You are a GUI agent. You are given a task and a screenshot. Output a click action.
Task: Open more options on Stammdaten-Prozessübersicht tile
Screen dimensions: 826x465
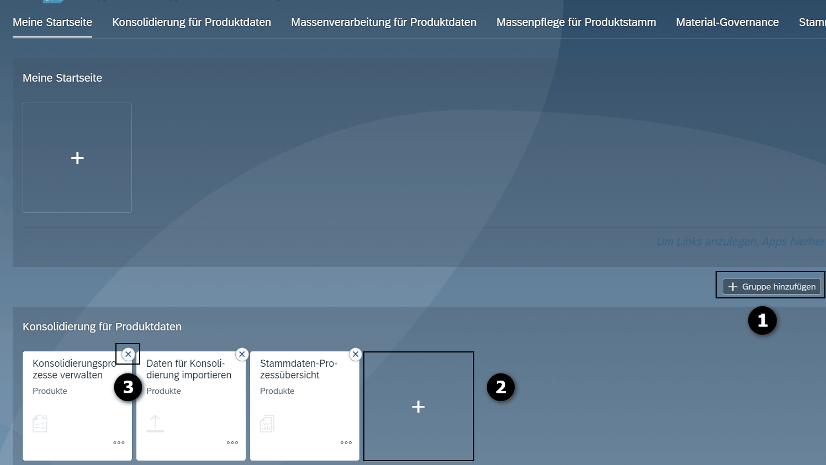[346, 442]
